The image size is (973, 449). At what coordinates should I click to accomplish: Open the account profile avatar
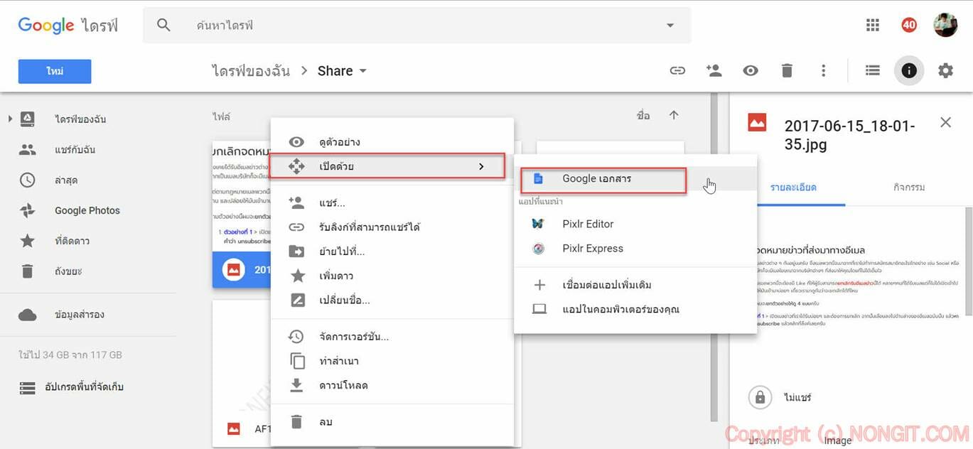pos(945,25)
